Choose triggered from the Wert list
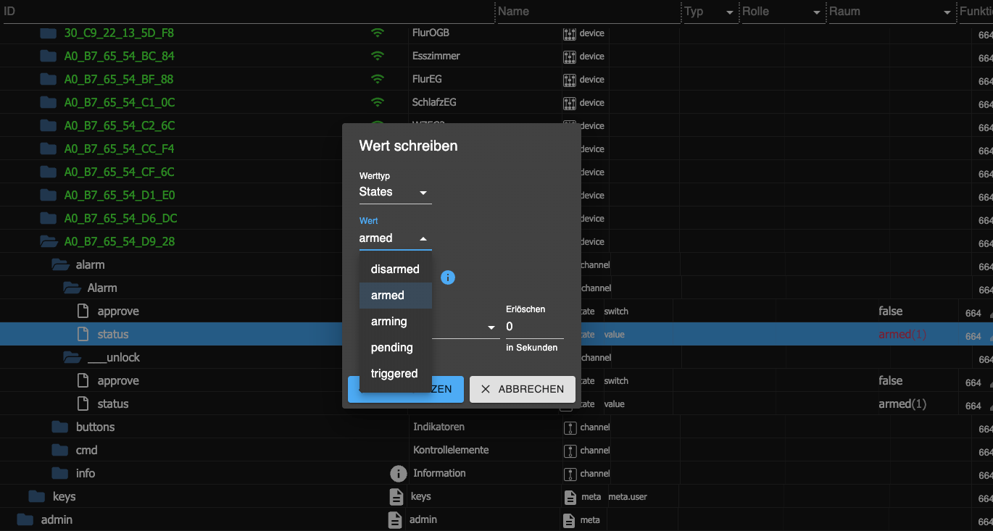This screenshot has width=993, height=531. [396, 373]
